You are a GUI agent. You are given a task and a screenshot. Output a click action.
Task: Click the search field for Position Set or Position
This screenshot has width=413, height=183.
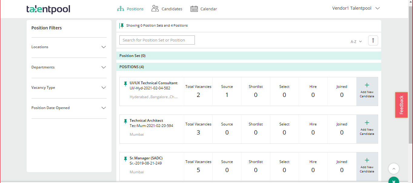(157, 40)
